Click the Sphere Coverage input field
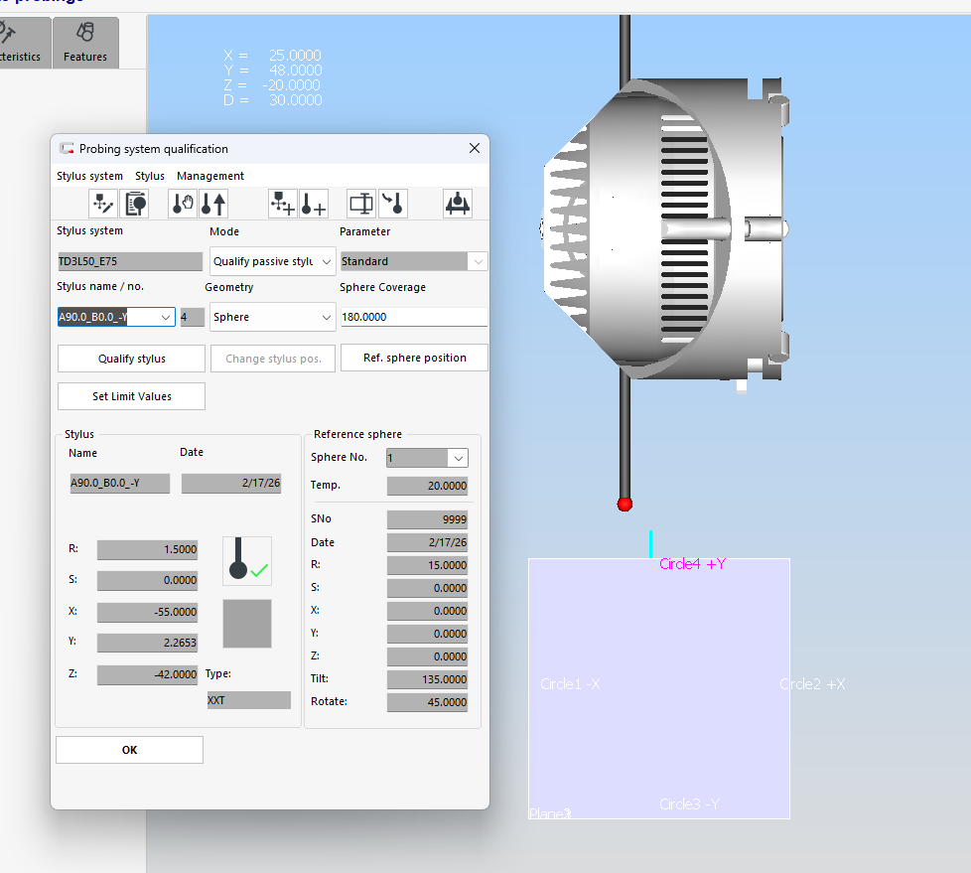The height and width of the screenshot is (873, 971). click(413, 317)
